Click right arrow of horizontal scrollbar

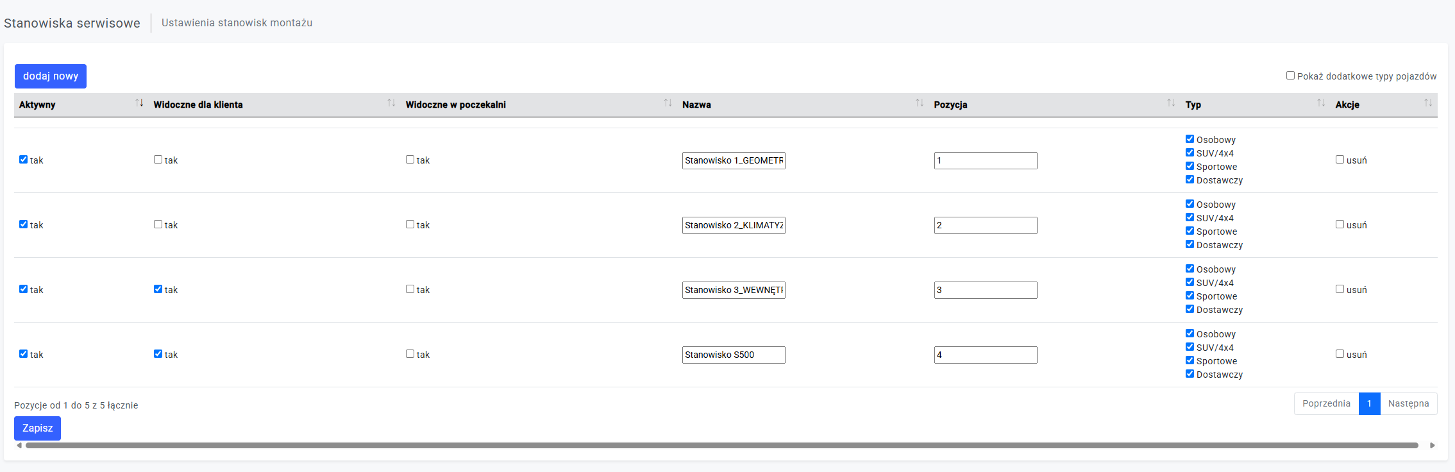(x=1432, y=445)
